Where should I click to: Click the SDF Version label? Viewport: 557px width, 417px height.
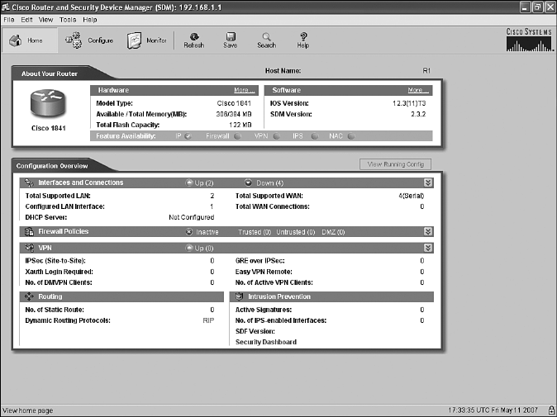[255, 331]
